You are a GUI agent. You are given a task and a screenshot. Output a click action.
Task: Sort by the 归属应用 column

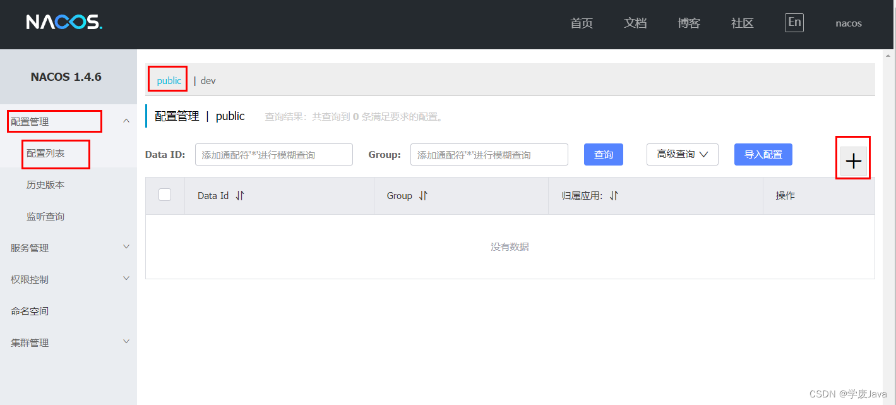[613, 195]
